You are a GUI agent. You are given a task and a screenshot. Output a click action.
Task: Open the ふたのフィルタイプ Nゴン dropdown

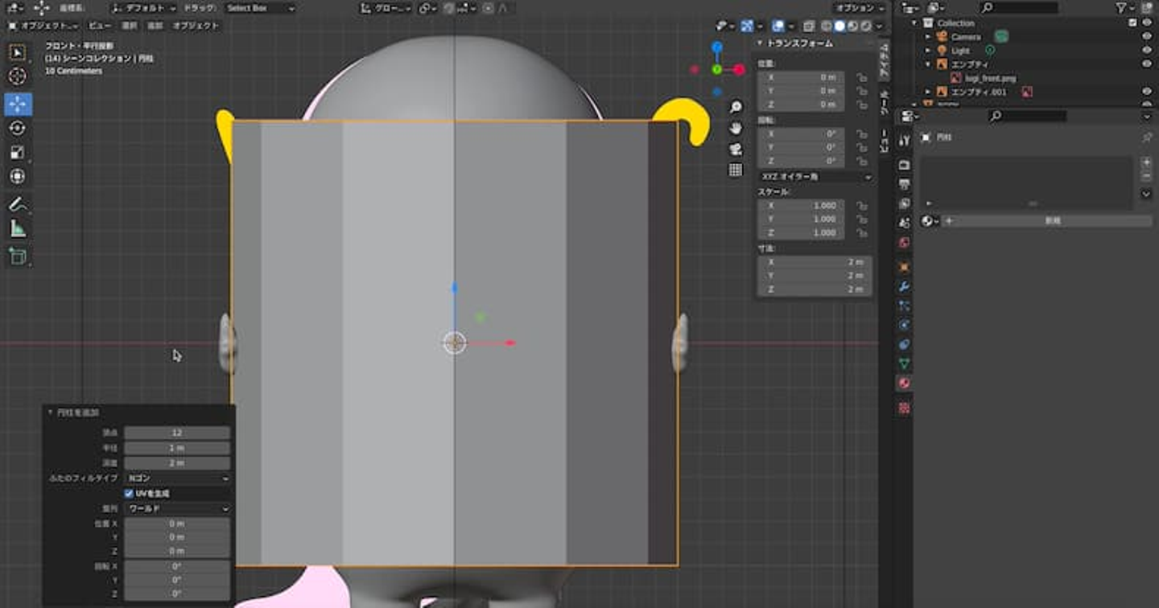pyautogui.click(x=177, y=479)
